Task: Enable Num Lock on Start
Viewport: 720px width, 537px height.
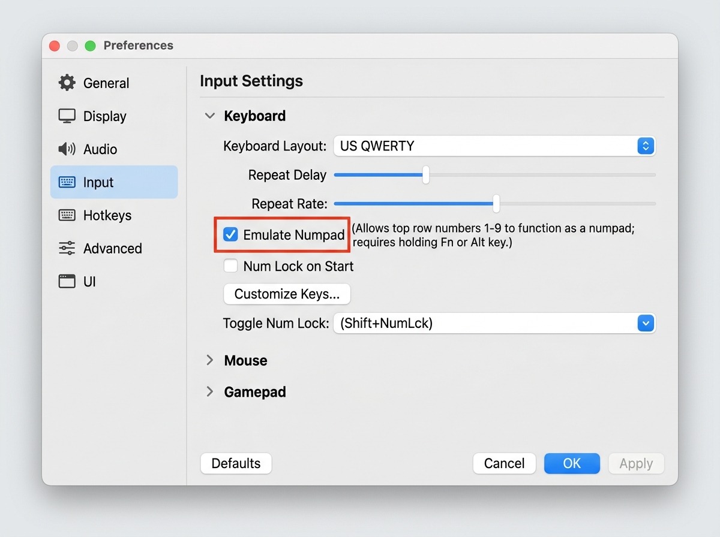Action: tap(230, 266)
